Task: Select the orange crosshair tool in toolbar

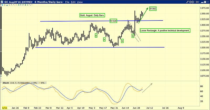Action: point(16,5)
